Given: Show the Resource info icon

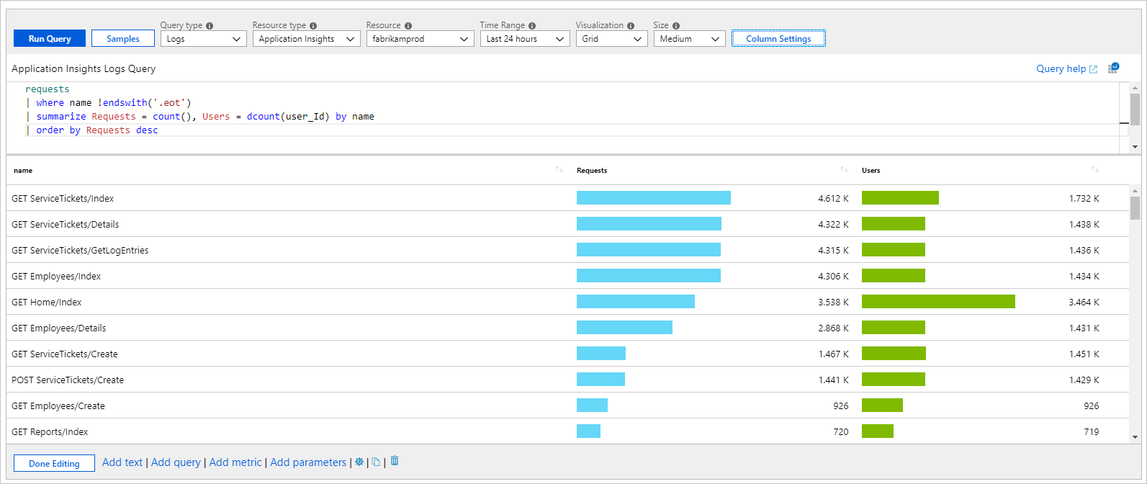Looking at the screenshot, I should 408,26.
